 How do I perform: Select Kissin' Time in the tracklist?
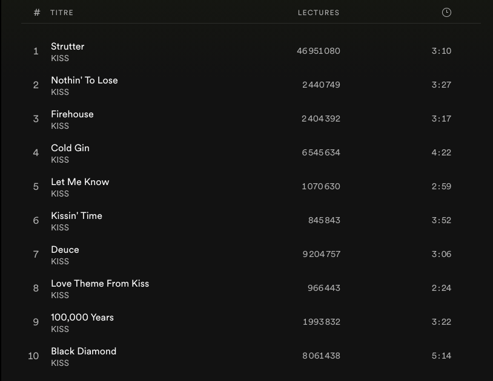[76, 216]
